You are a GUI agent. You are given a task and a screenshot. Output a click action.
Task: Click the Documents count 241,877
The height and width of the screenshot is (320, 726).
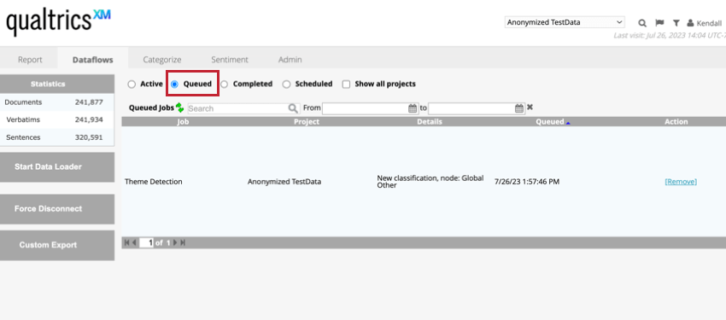89,102
